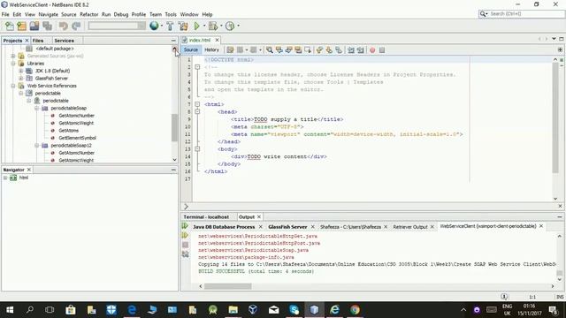
Task: Click the New Project toolbar icon
Action: coord(21,26)
